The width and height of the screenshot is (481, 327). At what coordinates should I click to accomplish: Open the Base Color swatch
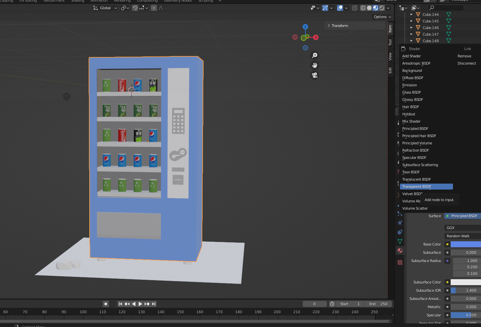click(x=466, y=244)
